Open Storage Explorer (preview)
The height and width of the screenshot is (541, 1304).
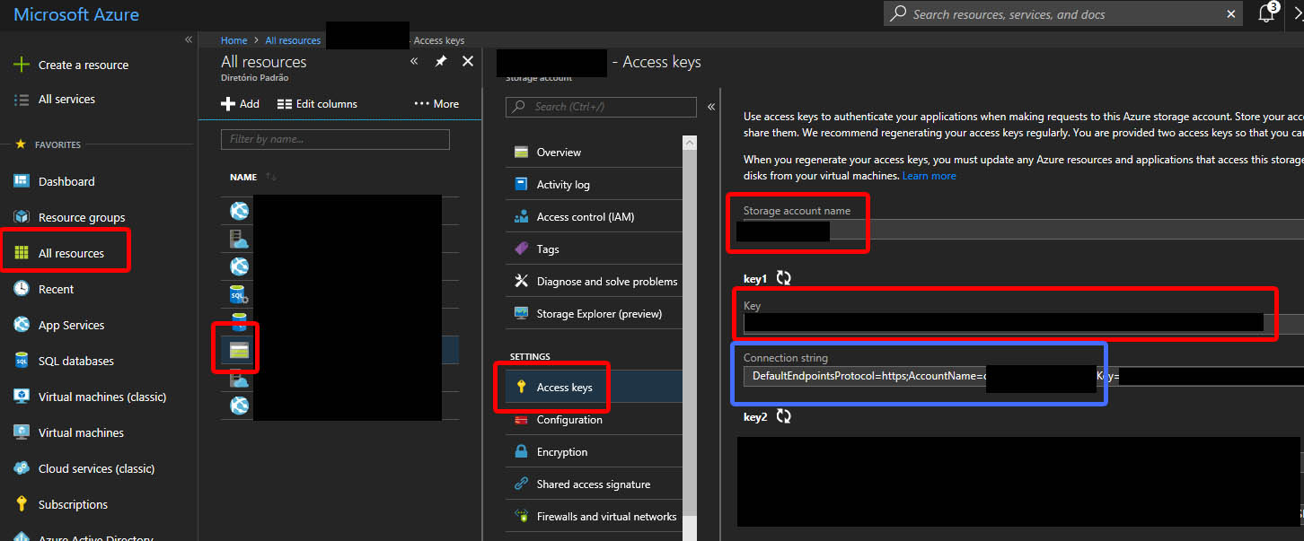click(593, 314)
